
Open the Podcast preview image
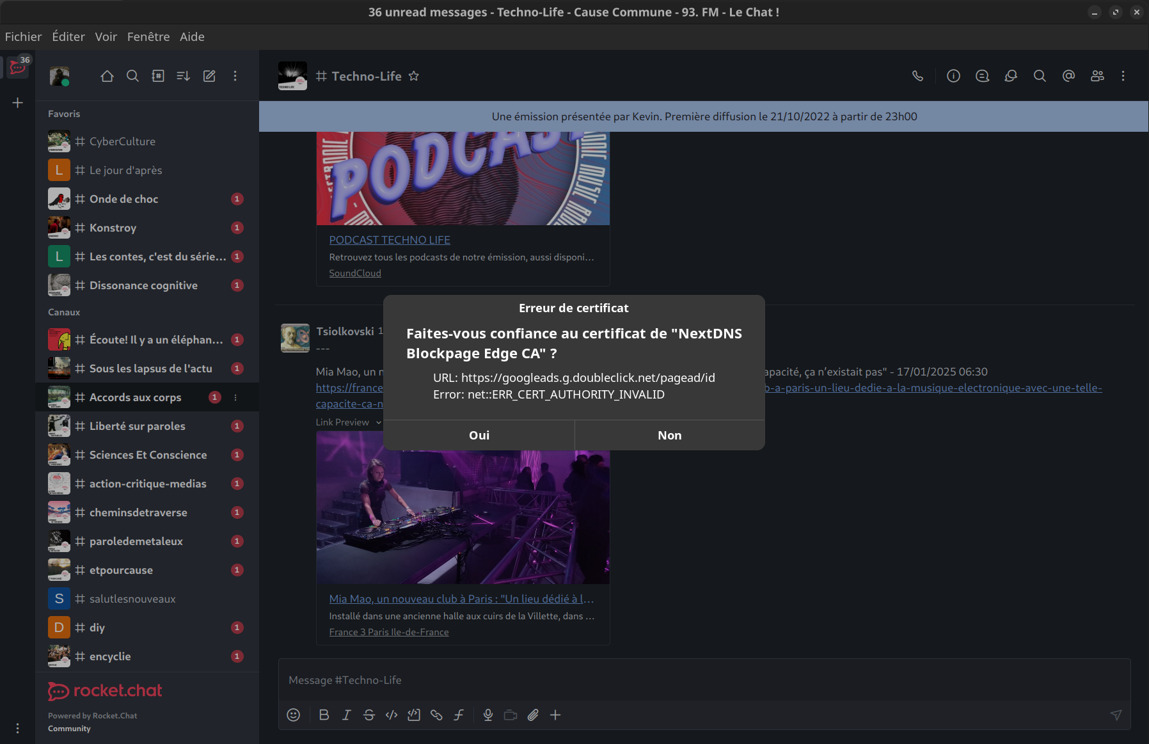(463, 178)
